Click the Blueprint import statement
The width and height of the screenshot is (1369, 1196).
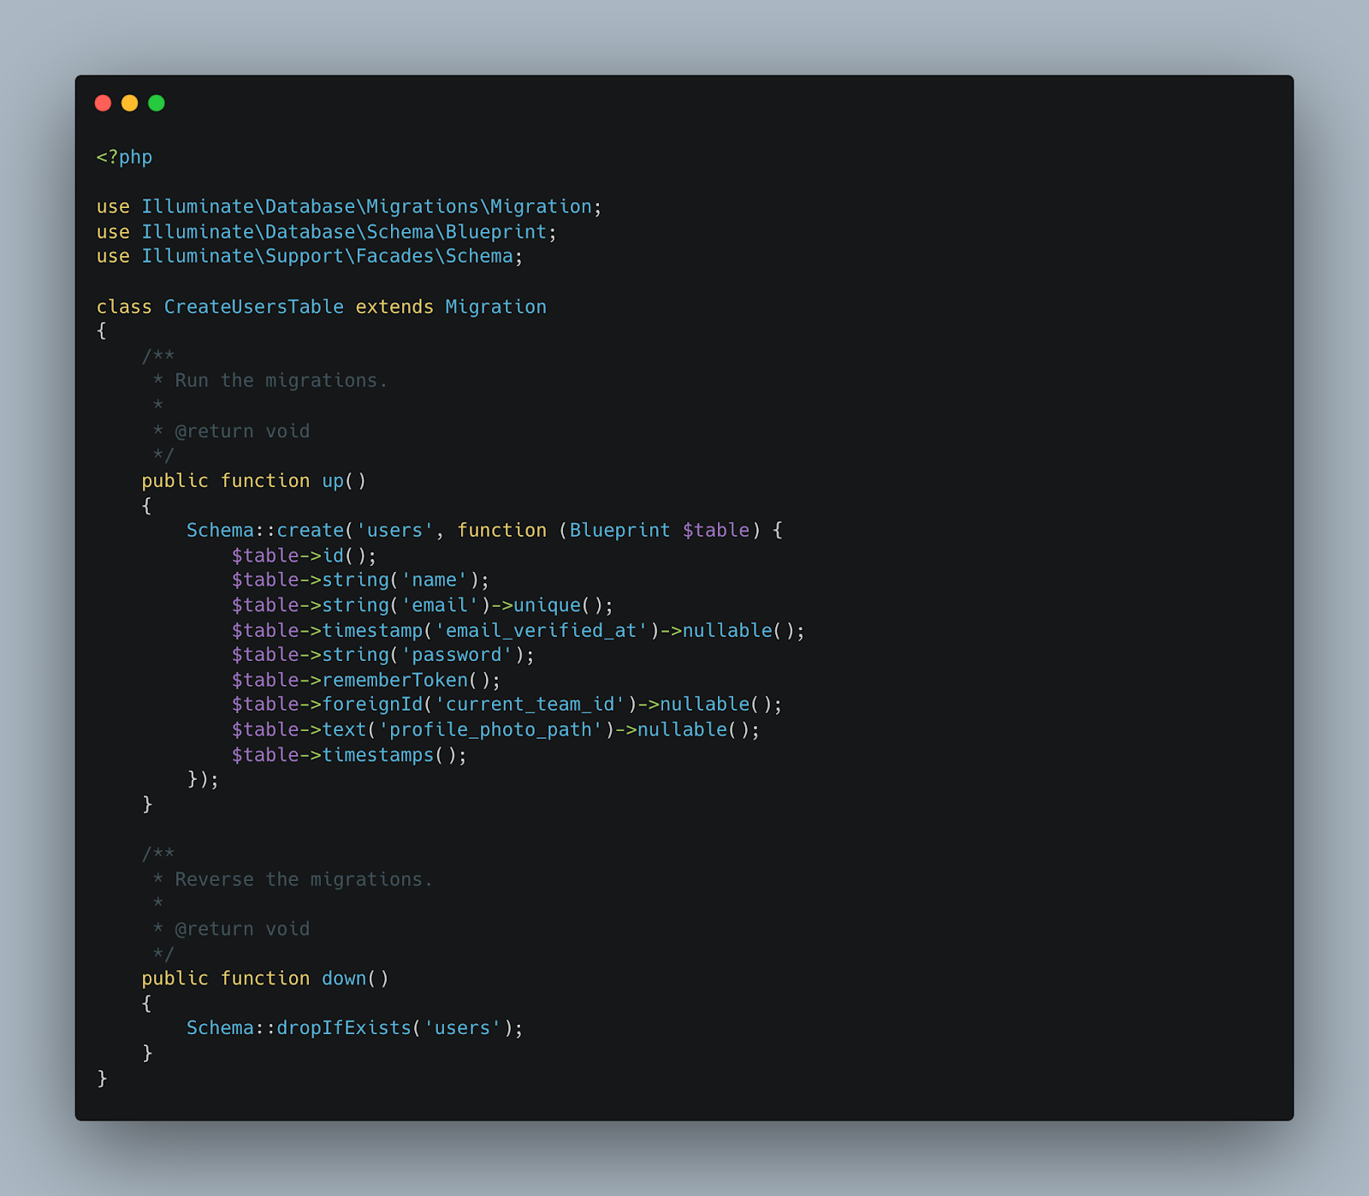click(325, 230)
